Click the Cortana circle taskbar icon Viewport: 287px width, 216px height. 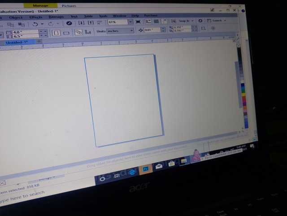click(102, 179)
